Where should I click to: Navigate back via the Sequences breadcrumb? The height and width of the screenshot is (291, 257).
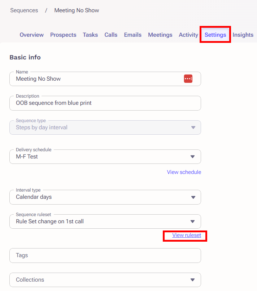24,10
